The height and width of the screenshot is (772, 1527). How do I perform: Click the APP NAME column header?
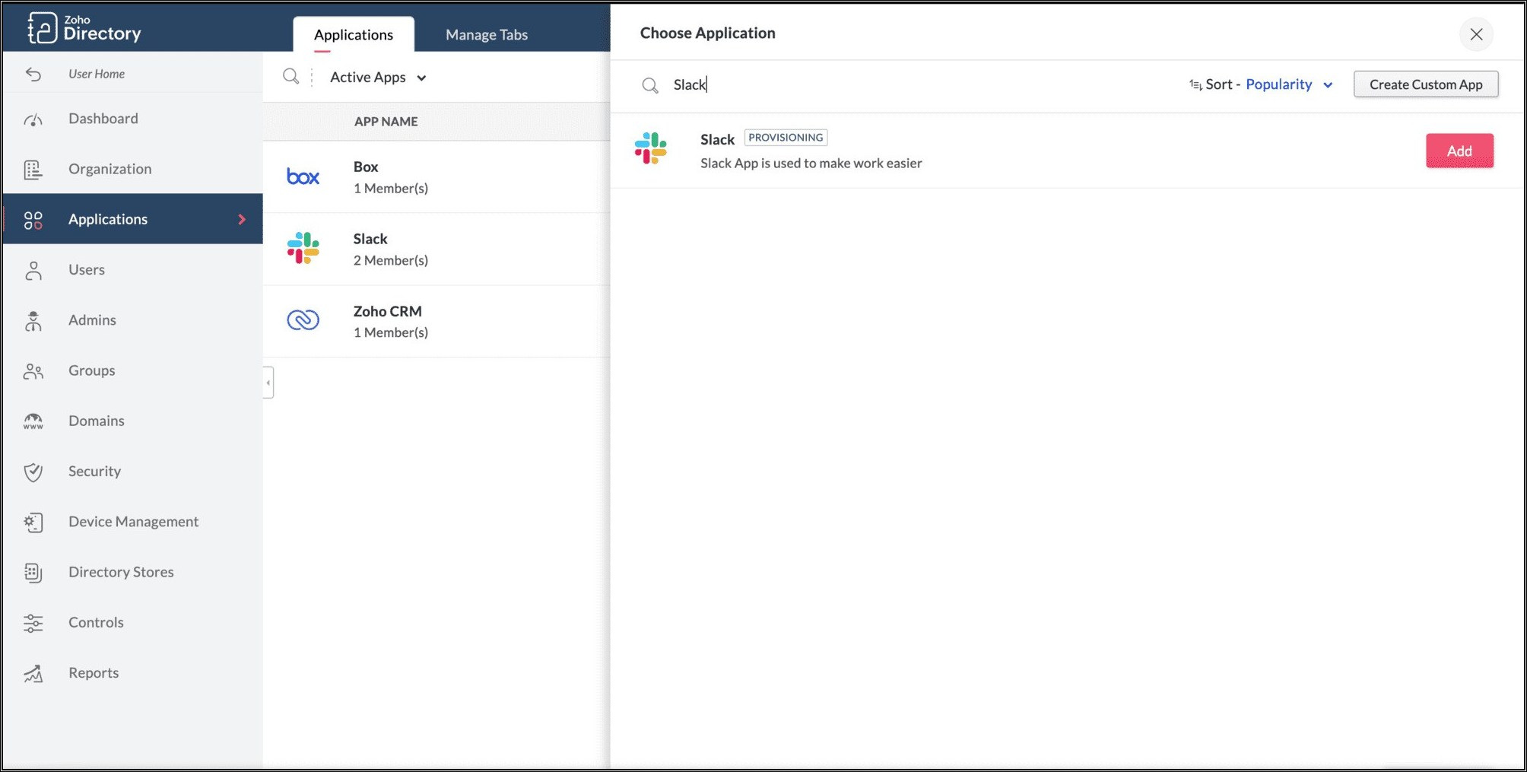click(x=386, y=122)
